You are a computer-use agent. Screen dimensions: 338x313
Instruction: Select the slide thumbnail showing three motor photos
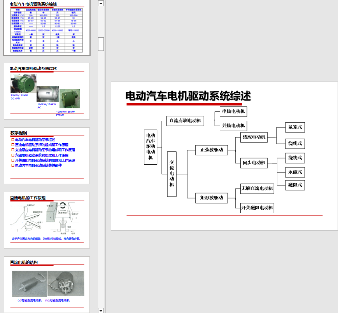(47, 91)
